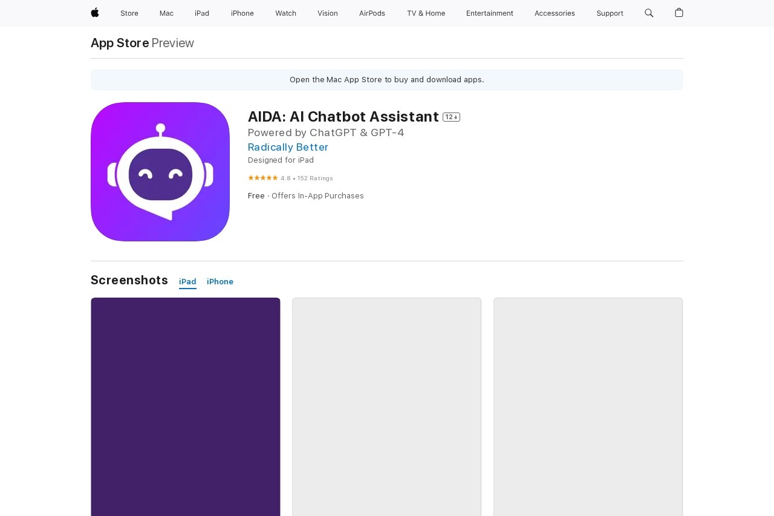Screen dimensions: 774x516
Task: Open the AirPods menu
Action: pos(372,13)
